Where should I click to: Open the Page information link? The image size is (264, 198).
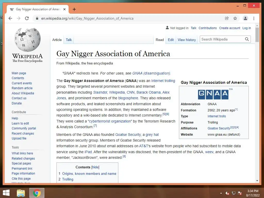click(x=23, y=174)
